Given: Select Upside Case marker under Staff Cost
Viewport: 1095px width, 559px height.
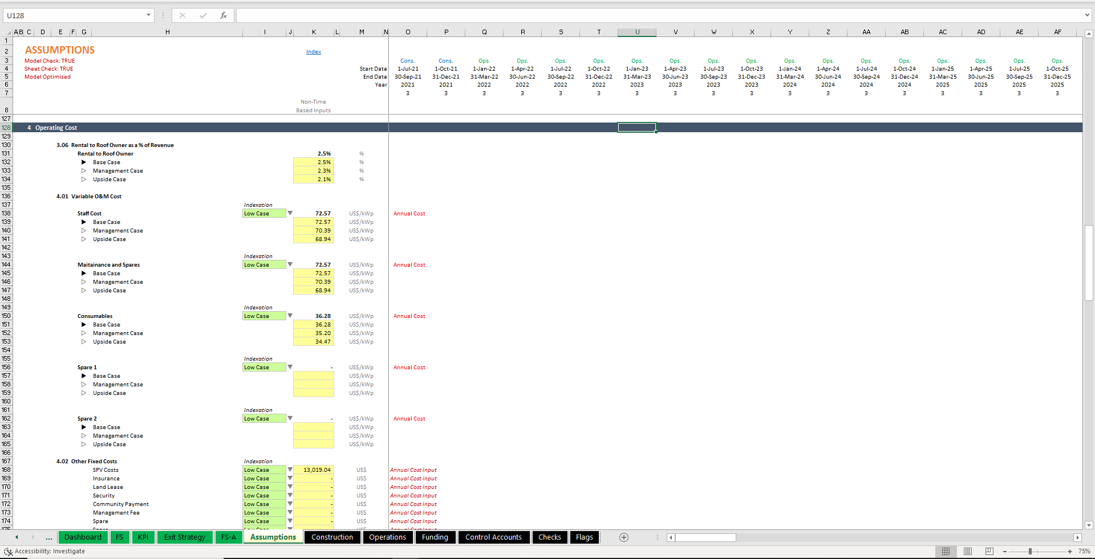Looking at the screenshot, I should click(x=84, y=239).
